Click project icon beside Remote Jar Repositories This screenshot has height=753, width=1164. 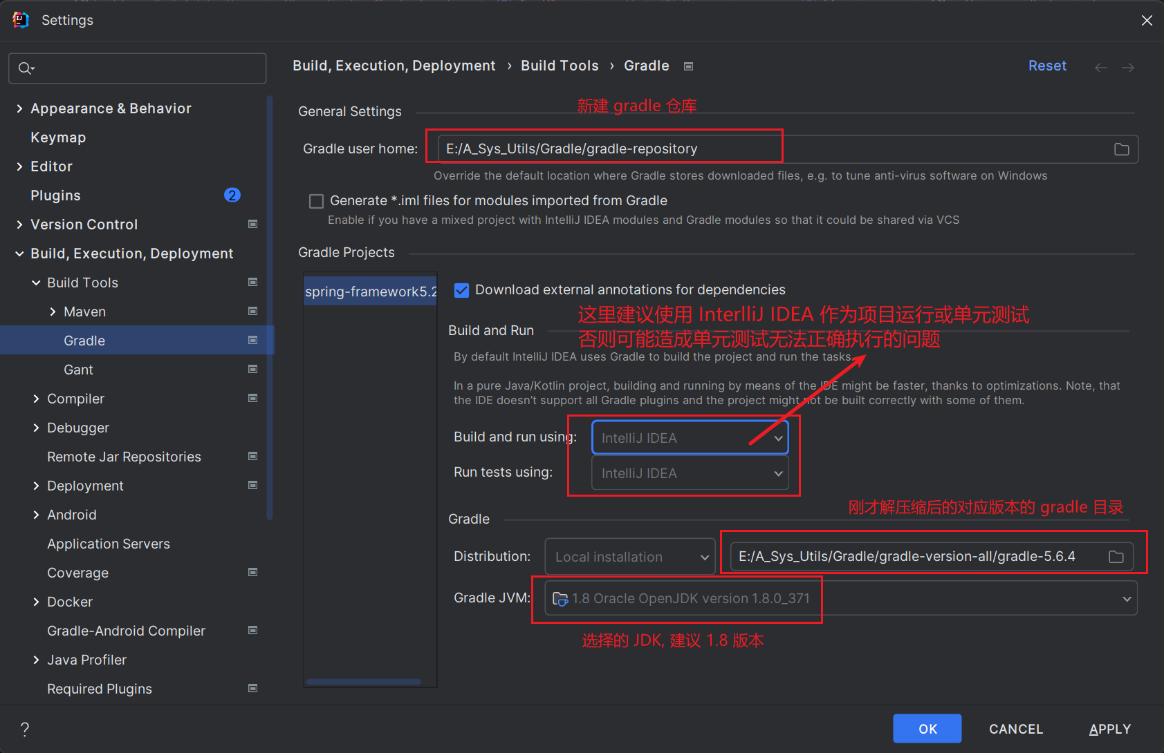click(x=253, y=456)
